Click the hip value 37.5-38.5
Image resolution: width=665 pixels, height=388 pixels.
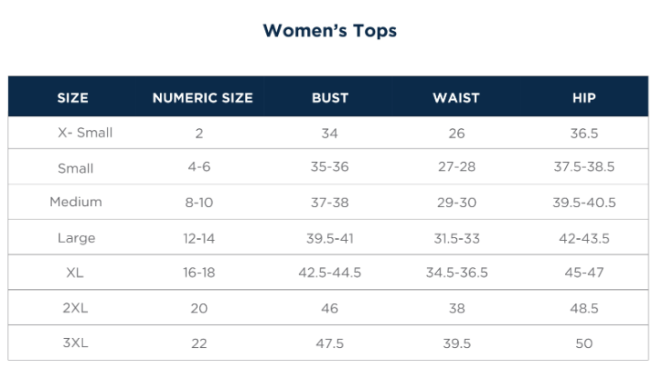click(584, 168)
